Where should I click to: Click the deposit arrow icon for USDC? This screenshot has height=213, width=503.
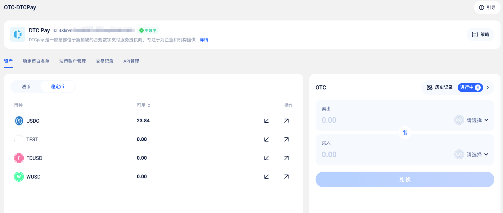pyautogui.click(x=266, y=121)
